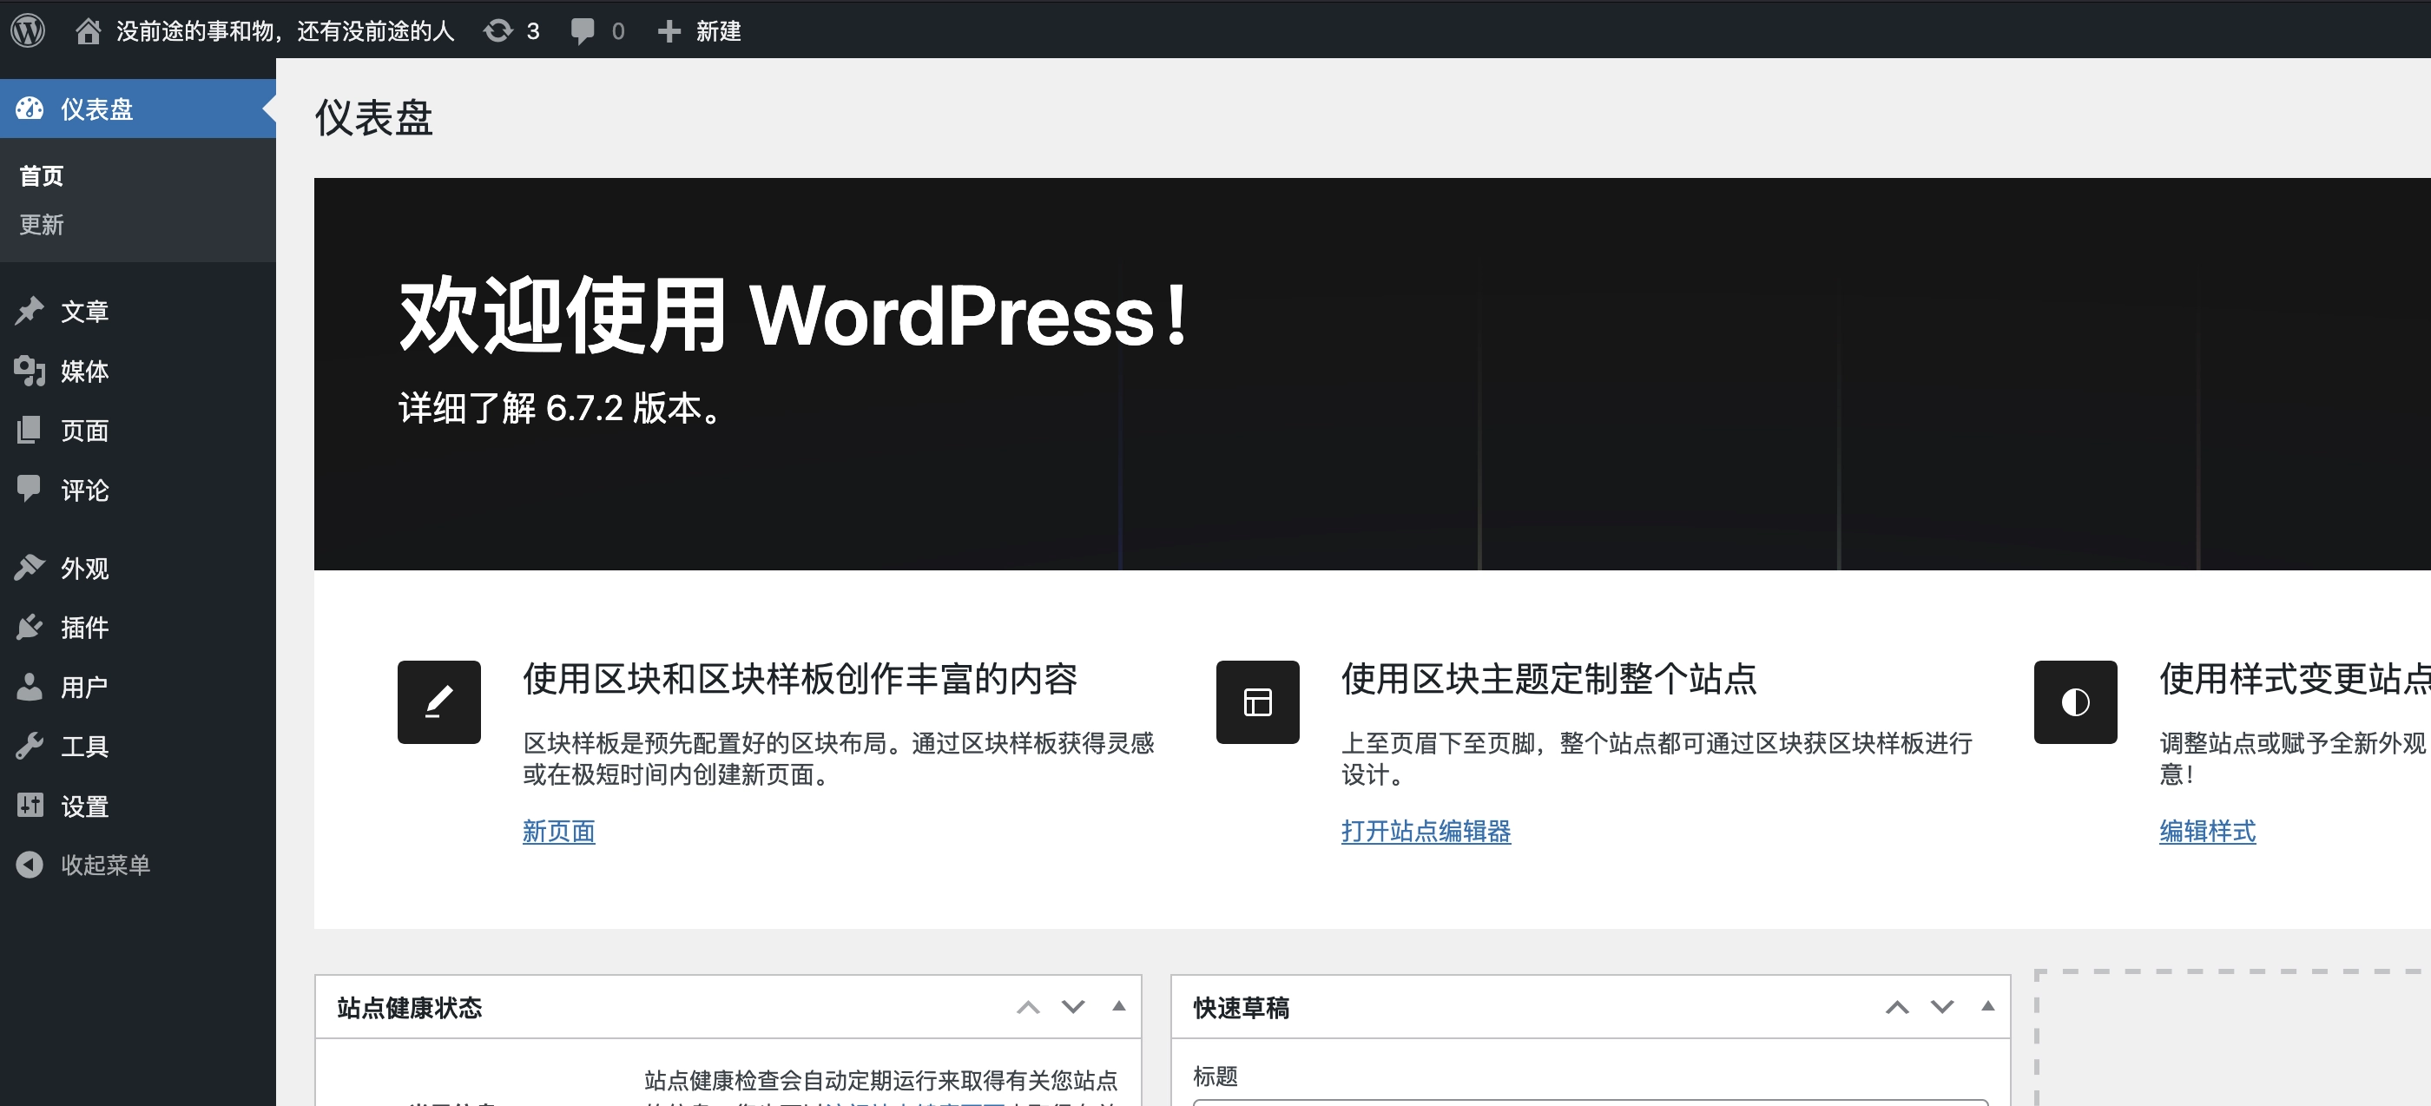Open the site home icon

[88, 31]
